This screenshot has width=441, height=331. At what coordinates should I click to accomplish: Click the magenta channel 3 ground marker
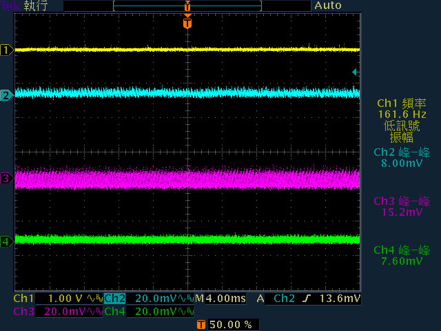pyautogui.click(x=6, y=179)
